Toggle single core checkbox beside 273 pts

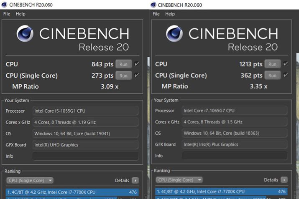136,75
